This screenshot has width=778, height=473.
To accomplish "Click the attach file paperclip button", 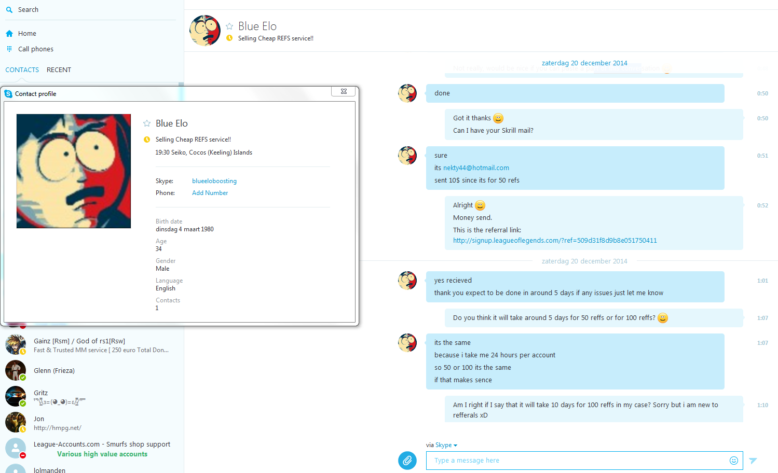I will pyautogui.click(x=407, y=461).
